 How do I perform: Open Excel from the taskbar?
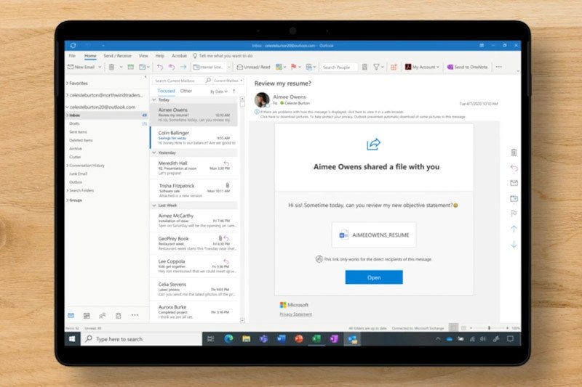tap(316, 338)
